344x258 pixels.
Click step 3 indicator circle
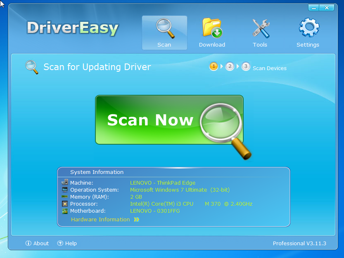coord(246,66)
